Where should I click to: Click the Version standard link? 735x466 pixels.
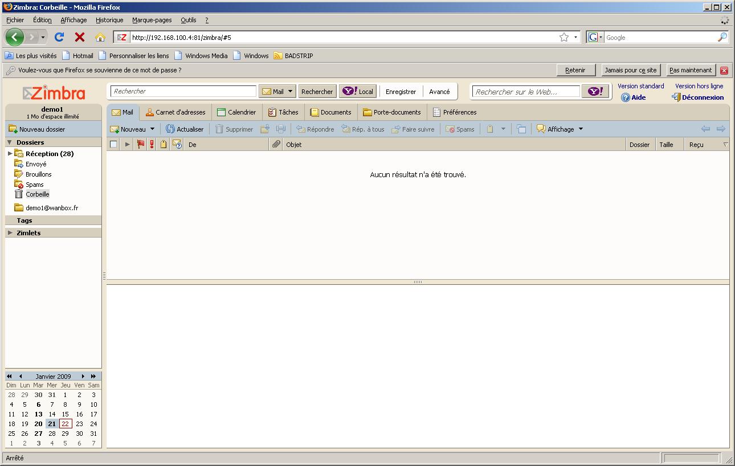tap(641, 86)
